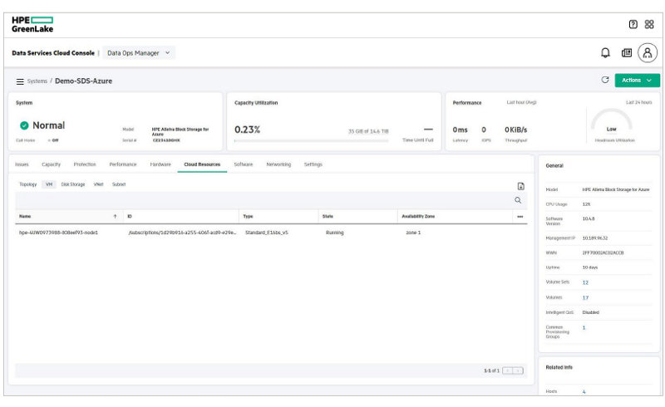Switch to the Hardware tab
This screenshot has height=407, width=665.
pos(160,164)
